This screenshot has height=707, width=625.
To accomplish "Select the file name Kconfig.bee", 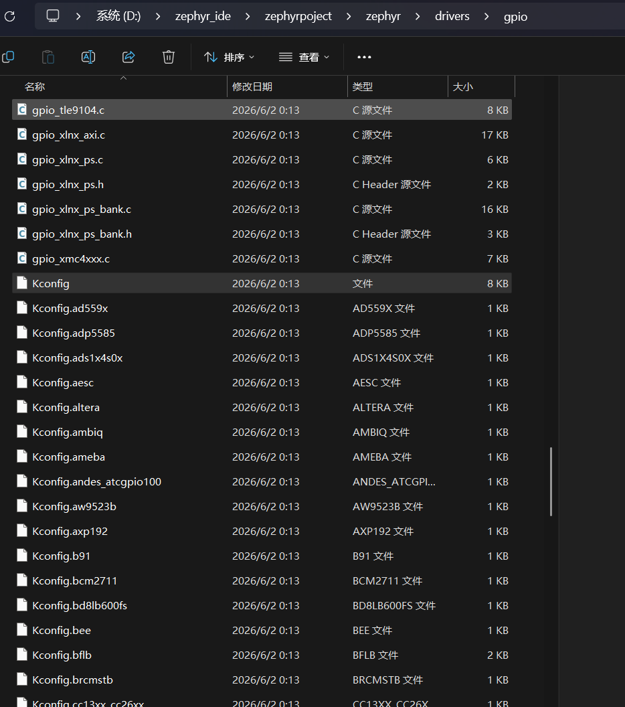I will pos(62,631).
